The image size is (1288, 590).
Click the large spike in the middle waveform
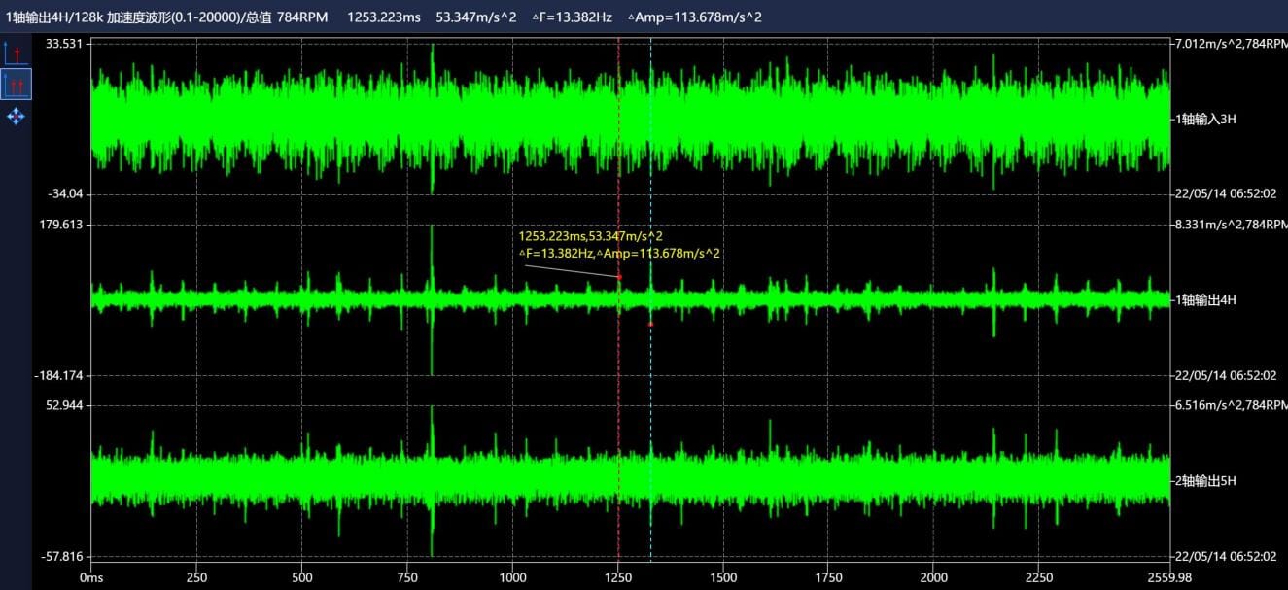[x=431, y=299]
